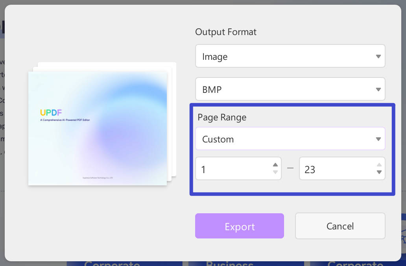Click the down stepper arrow beside page 23
406x266 pixels.
tap(379, 173)
